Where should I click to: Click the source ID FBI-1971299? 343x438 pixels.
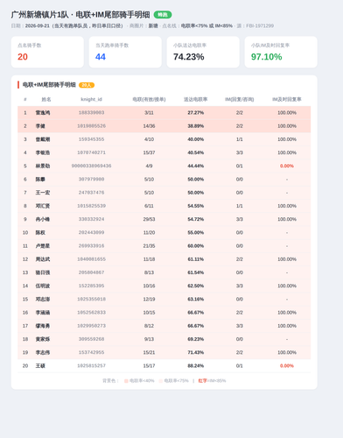(x=260, y=25)
